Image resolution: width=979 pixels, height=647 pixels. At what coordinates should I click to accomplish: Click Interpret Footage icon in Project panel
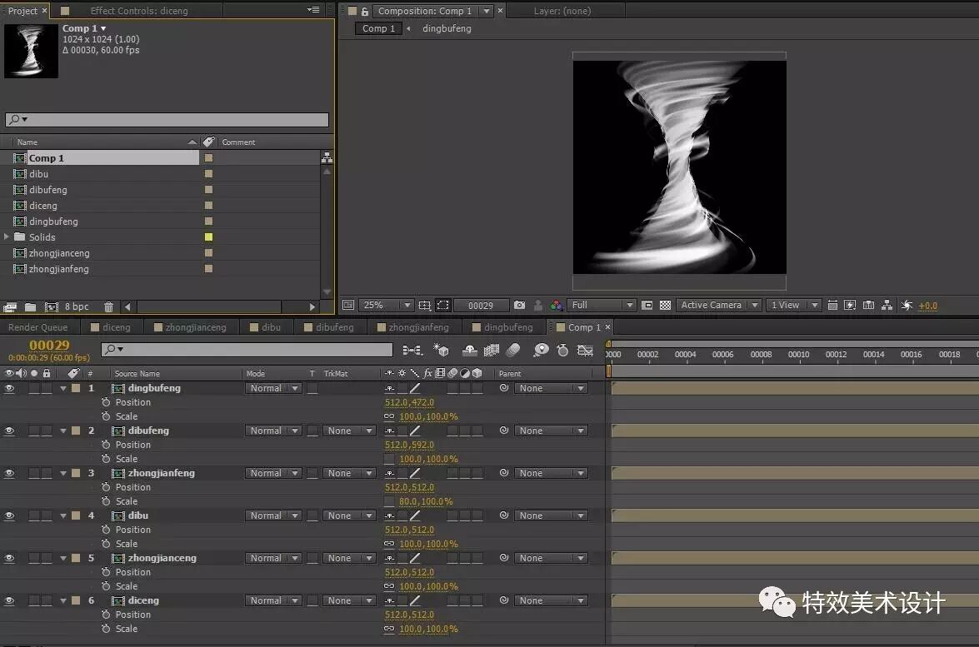click(x=9, y=307)
